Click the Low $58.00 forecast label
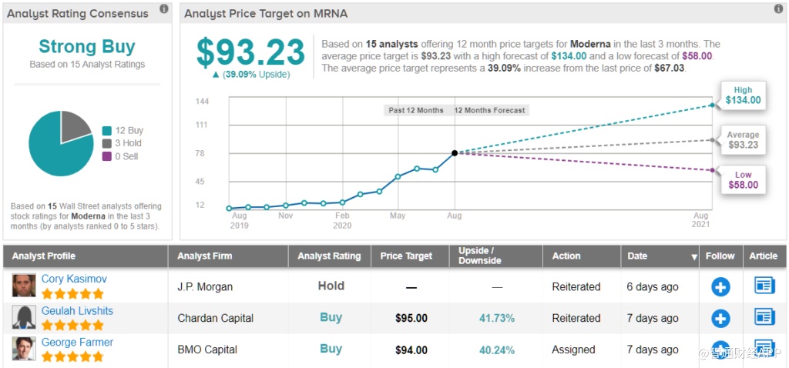 tap(743, 179)
